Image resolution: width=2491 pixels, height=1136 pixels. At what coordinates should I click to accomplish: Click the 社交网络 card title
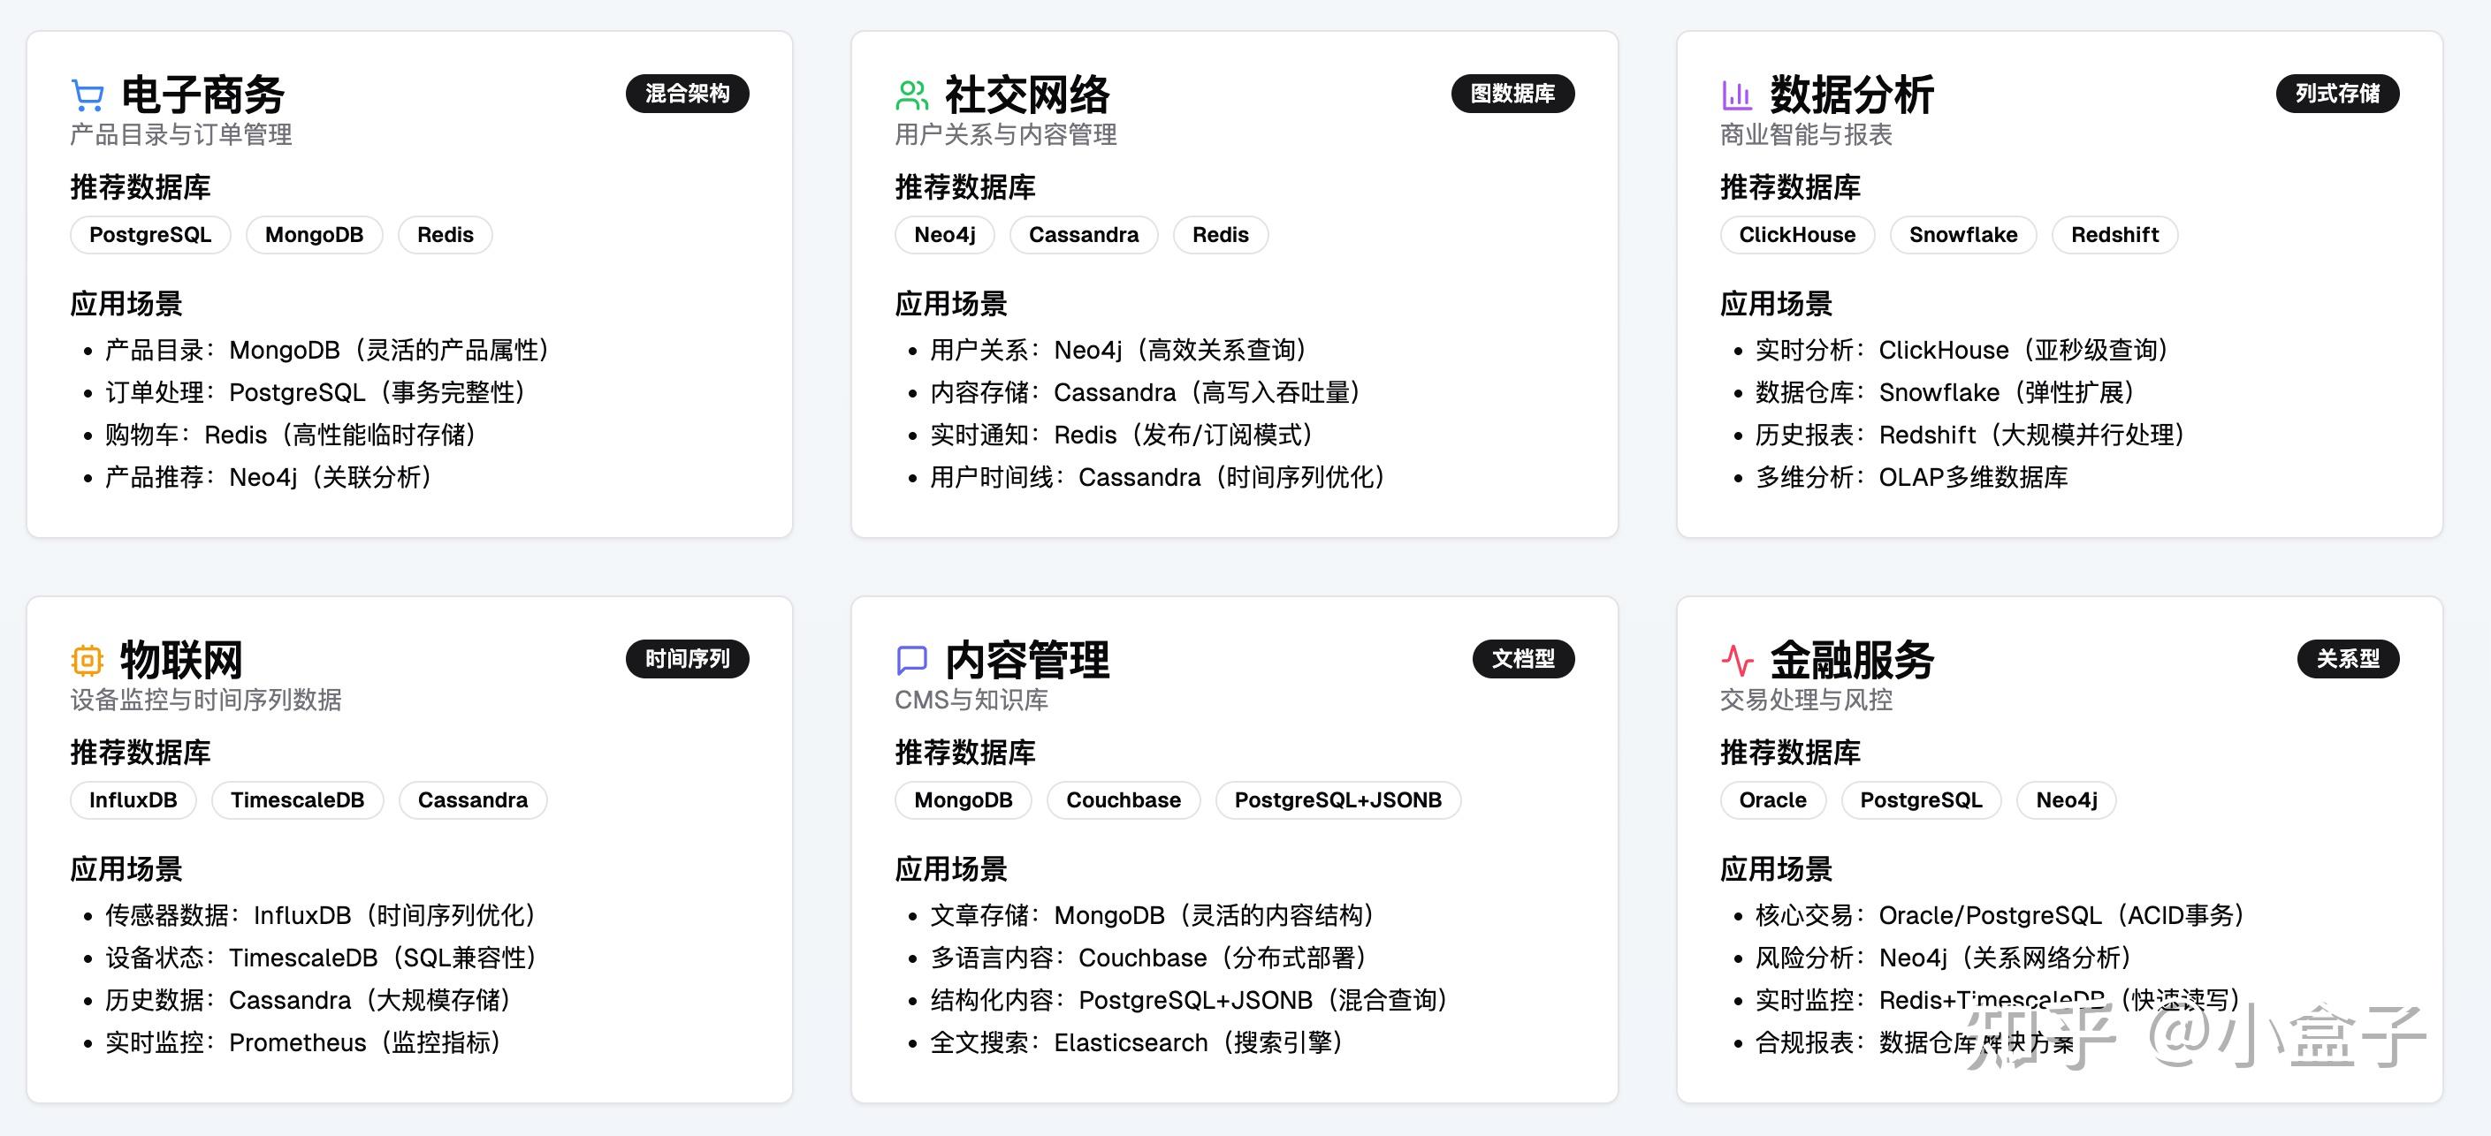(1028, 95)
